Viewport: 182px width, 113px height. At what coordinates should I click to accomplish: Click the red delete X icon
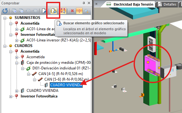72,11
